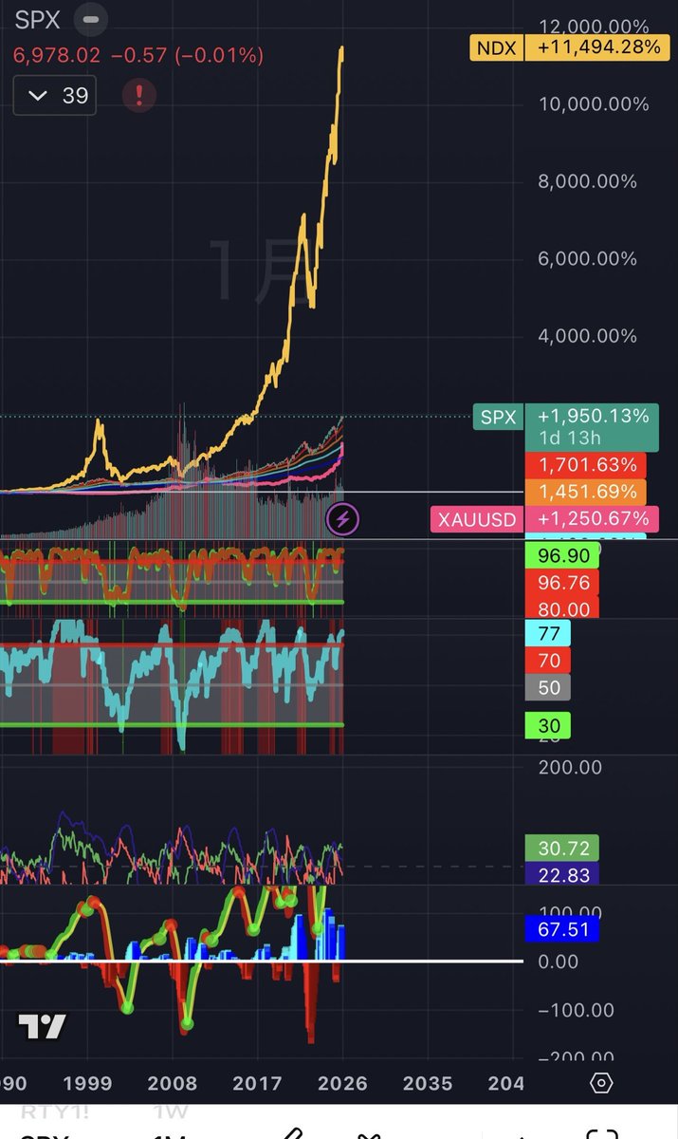Select the green SPX series label
The width and height of the screenshot is (678, 1139).
click(499, 416)
